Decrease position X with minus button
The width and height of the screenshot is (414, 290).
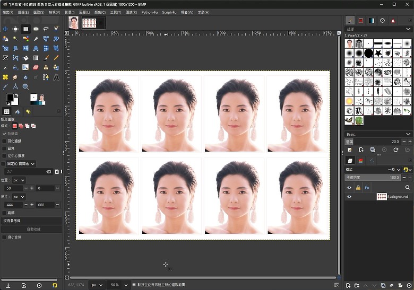26,188
